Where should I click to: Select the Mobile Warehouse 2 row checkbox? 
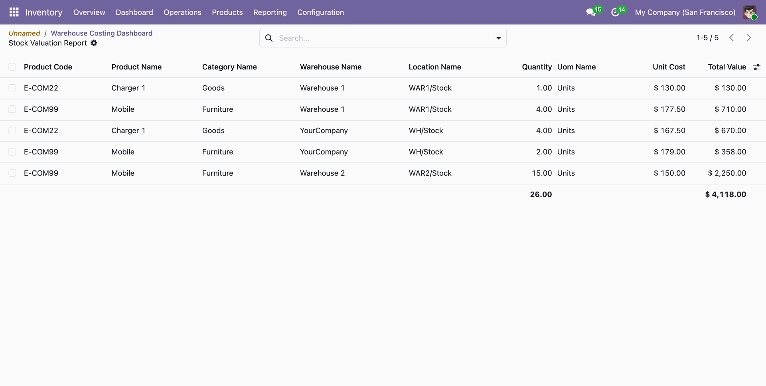(x=12, y=173)
